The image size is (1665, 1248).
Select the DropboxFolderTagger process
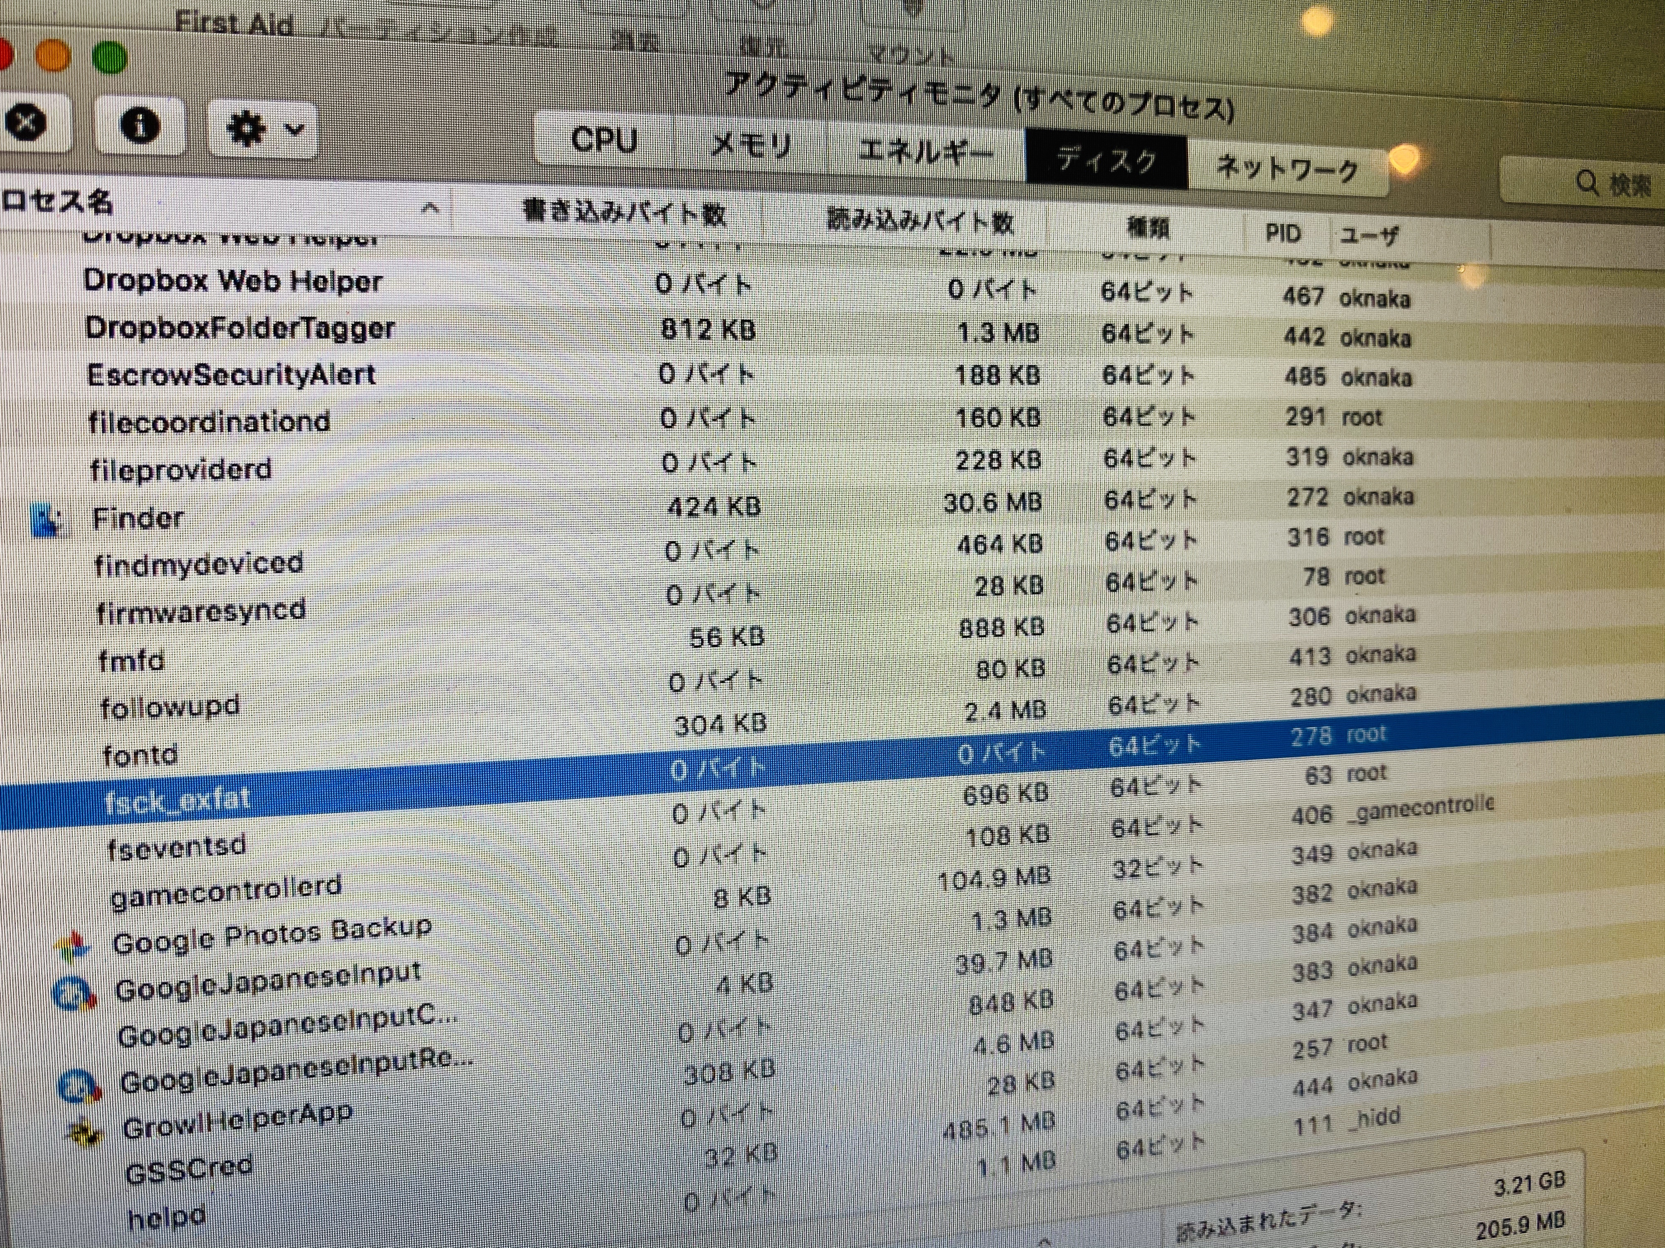240,328
